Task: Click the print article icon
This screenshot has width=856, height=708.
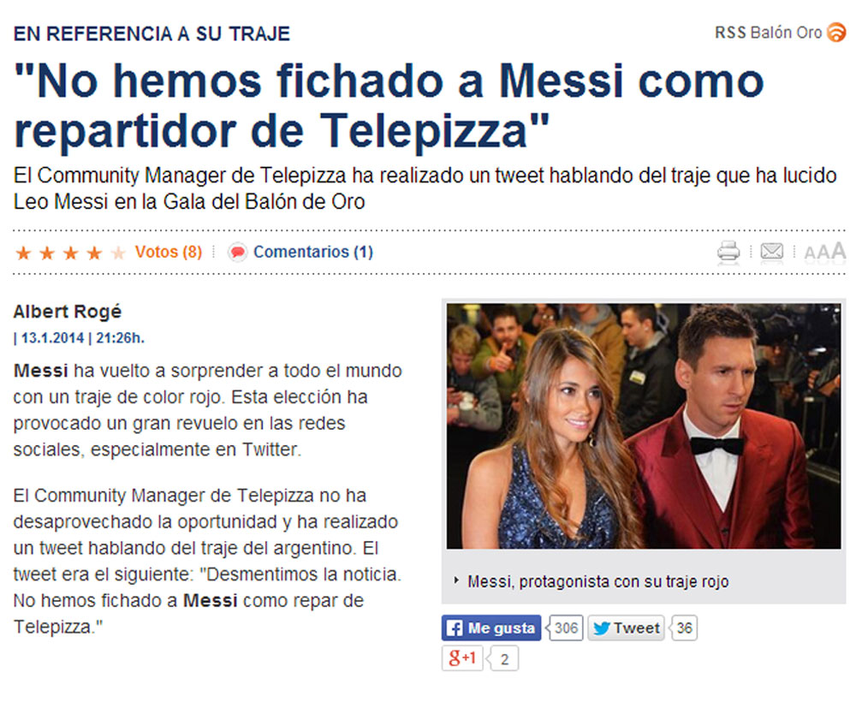Action: tap(728, 253)
